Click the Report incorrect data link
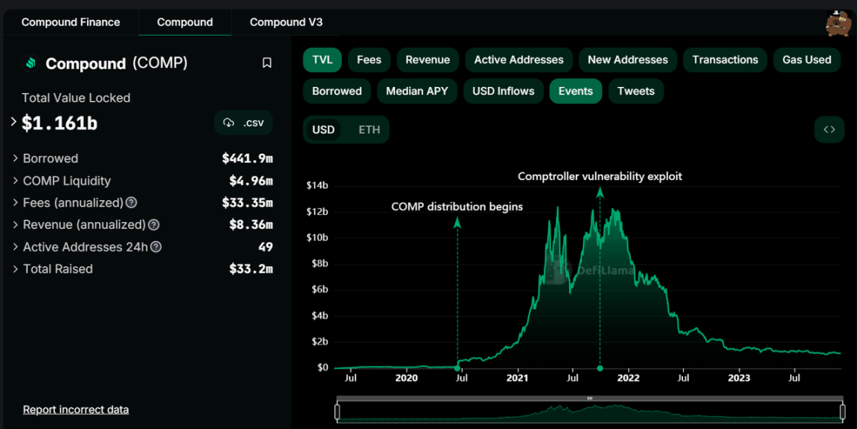 tap(74, 410)
